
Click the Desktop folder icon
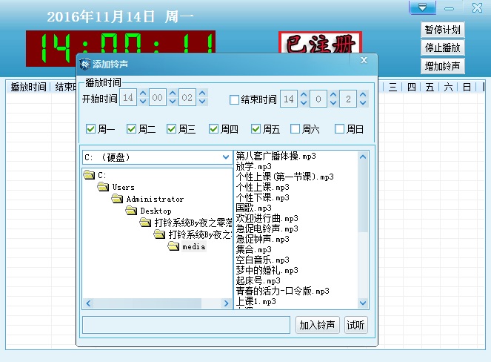132,211
